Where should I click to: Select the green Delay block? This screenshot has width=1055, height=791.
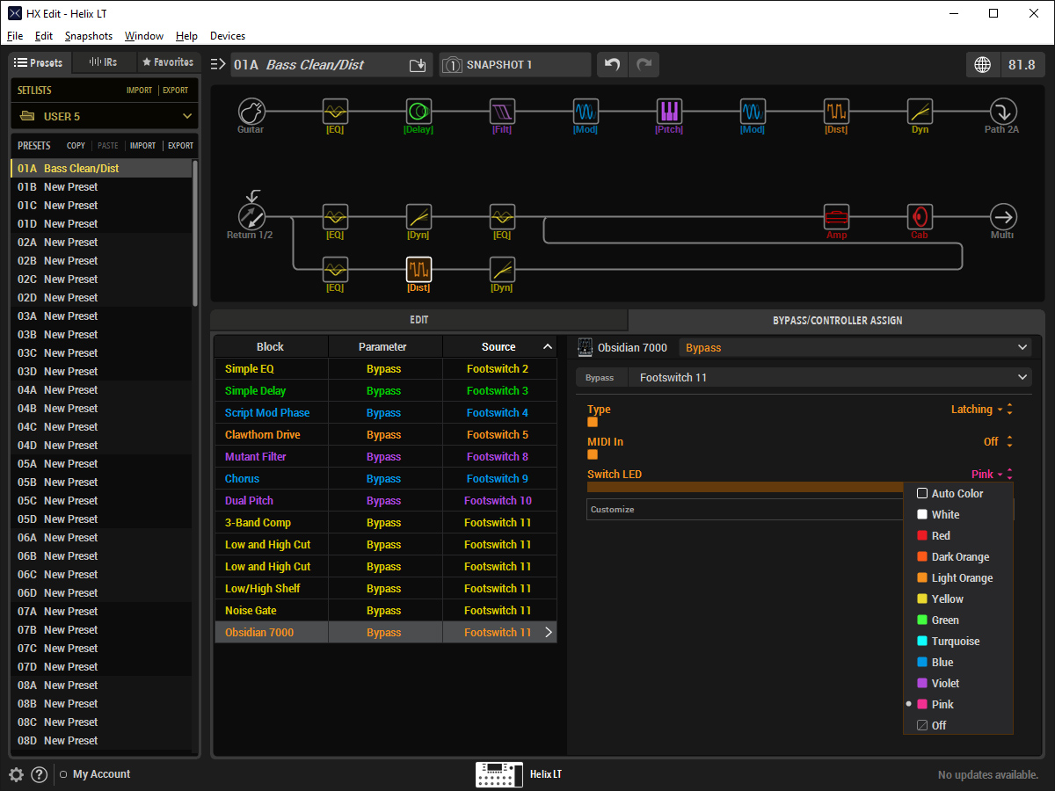418,112
